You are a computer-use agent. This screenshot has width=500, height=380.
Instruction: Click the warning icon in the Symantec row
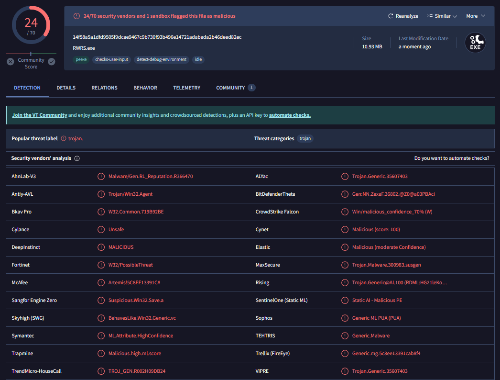pyautogui.click(x=101, y=335)
